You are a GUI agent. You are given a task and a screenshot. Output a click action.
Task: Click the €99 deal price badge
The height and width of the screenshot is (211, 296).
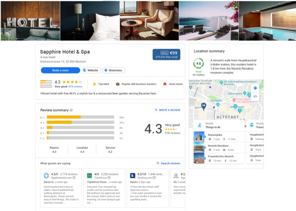point(166,55)
